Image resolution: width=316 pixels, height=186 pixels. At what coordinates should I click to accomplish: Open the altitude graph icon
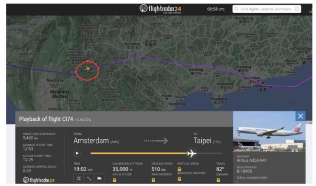pyautogui.click(x=99, y=178)
